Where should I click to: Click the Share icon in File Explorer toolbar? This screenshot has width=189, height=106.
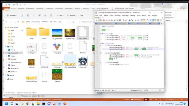[x=45, y=16]
